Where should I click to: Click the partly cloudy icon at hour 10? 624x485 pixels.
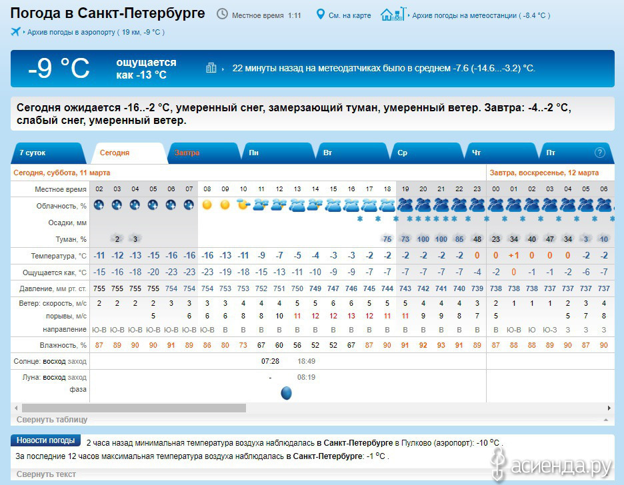[x=243, y=205]
